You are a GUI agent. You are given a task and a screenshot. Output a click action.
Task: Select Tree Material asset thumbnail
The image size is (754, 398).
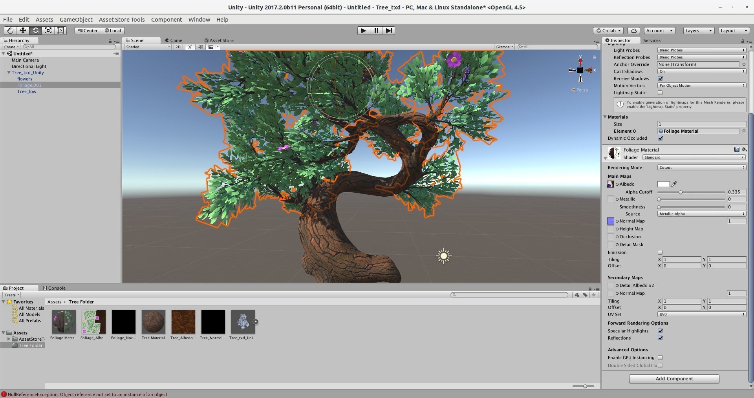153,322
